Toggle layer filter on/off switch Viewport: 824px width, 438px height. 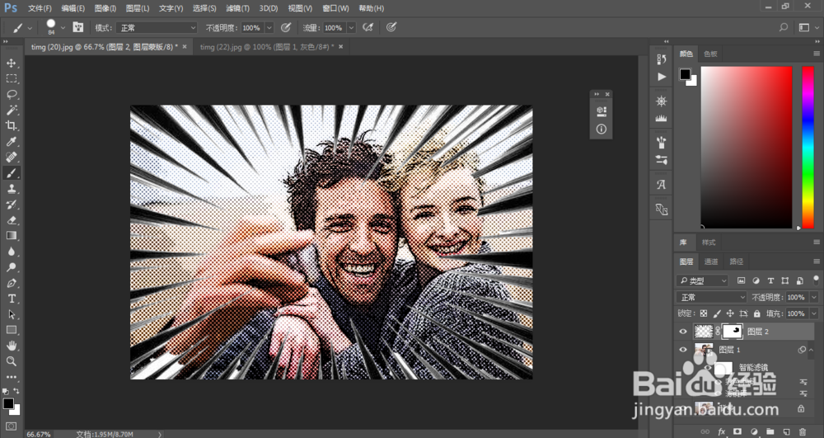coord(815,280)
